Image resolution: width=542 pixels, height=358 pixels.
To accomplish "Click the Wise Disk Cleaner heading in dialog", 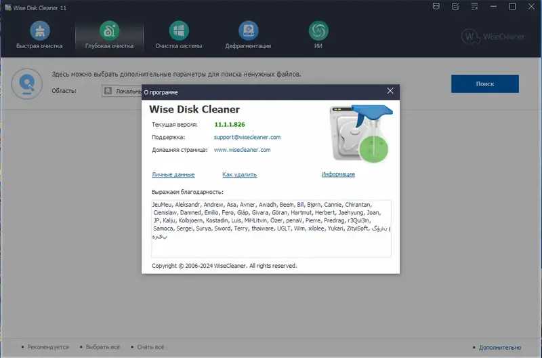I will 194,109.
